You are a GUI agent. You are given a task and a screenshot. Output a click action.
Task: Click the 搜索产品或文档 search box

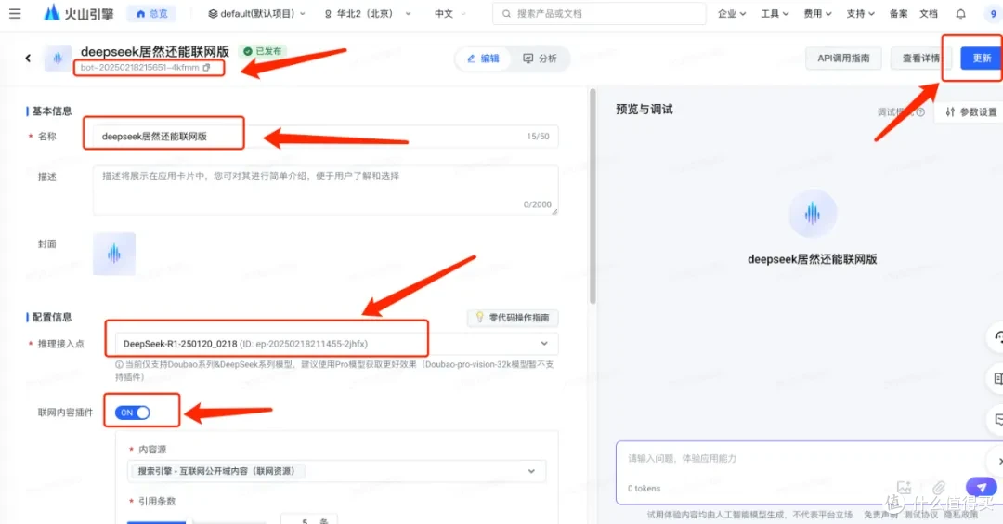[x=599, y=13]
